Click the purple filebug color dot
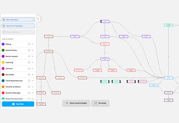The height and width of the screenshot is (123, 179). [x=3, y=44]
